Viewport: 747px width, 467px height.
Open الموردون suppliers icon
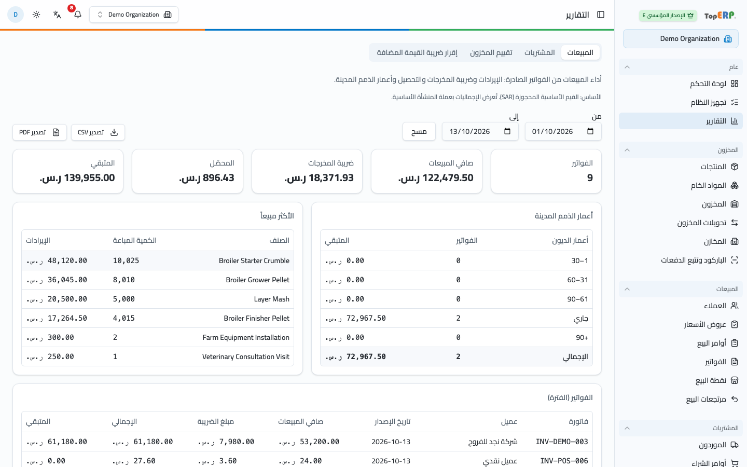(x=735, y=445)
